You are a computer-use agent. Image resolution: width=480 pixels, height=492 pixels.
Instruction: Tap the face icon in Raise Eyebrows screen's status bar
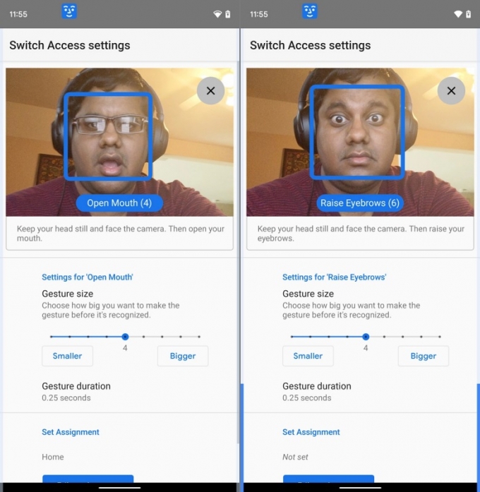pos(309,11)
